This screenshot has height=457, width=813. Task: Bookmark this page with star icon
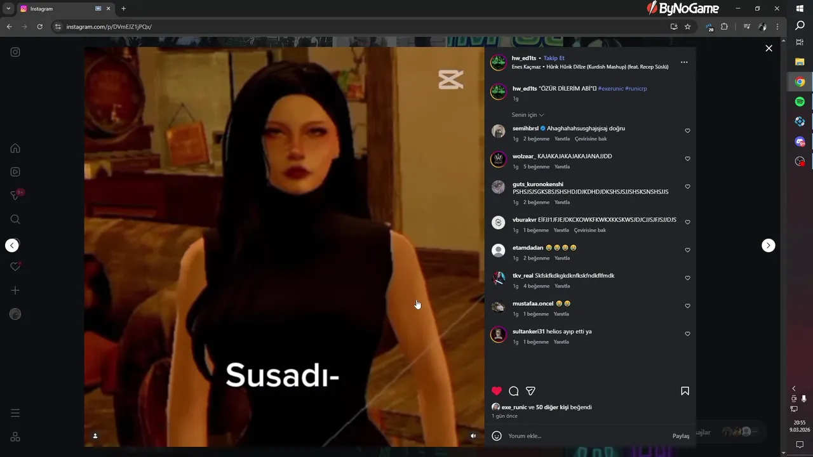(687, 27)
